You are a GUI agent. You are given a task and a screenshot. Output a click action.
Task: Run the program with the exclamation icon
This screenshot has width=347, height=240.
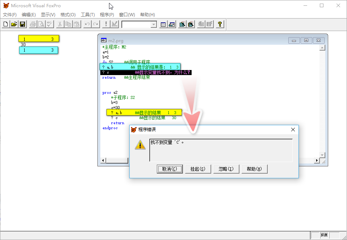pyautogui.click(x=106, y=24)
